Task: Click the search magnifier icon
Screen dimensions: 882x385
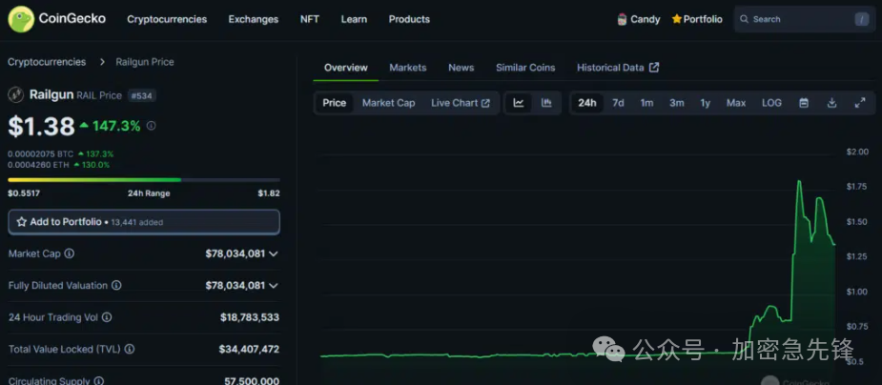Action: (744, 19)
